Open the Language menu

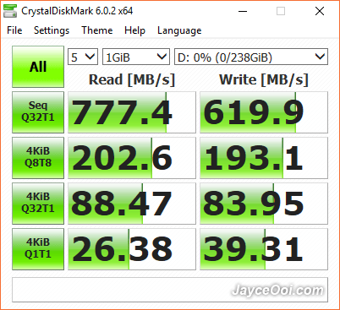(x=179, y=30)
